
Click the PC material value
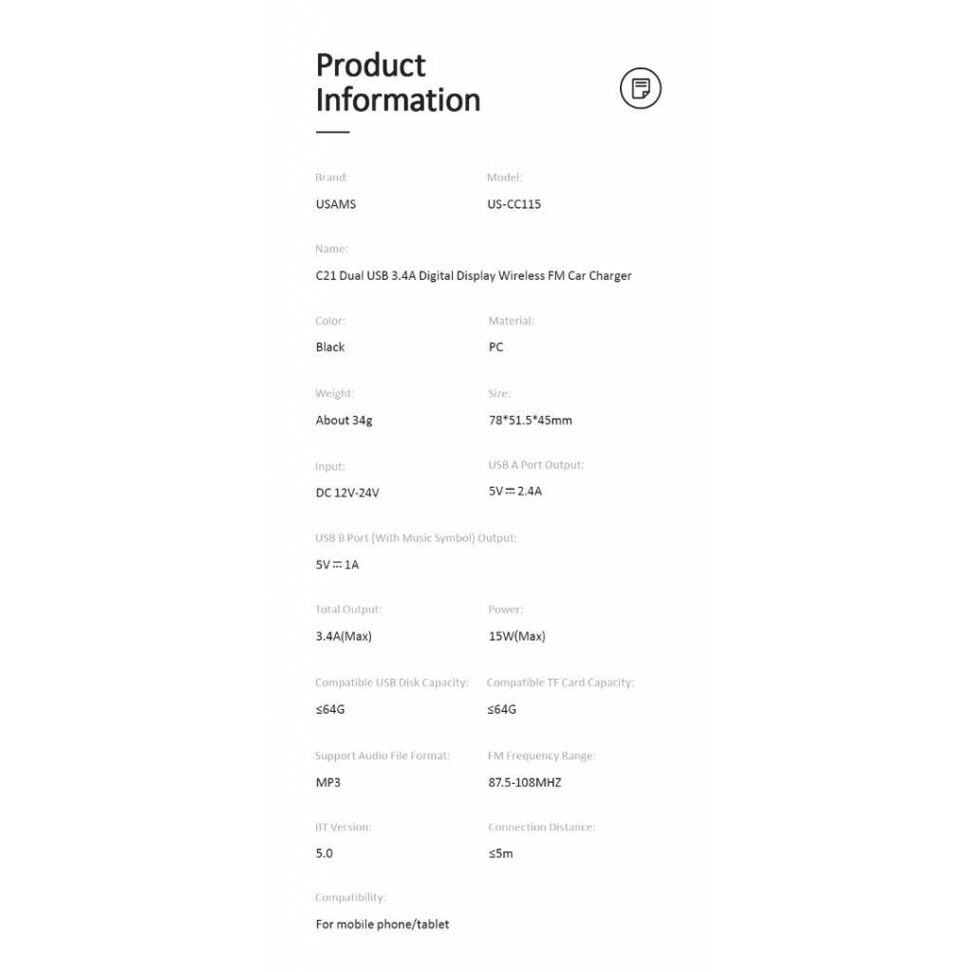(495, 347)
